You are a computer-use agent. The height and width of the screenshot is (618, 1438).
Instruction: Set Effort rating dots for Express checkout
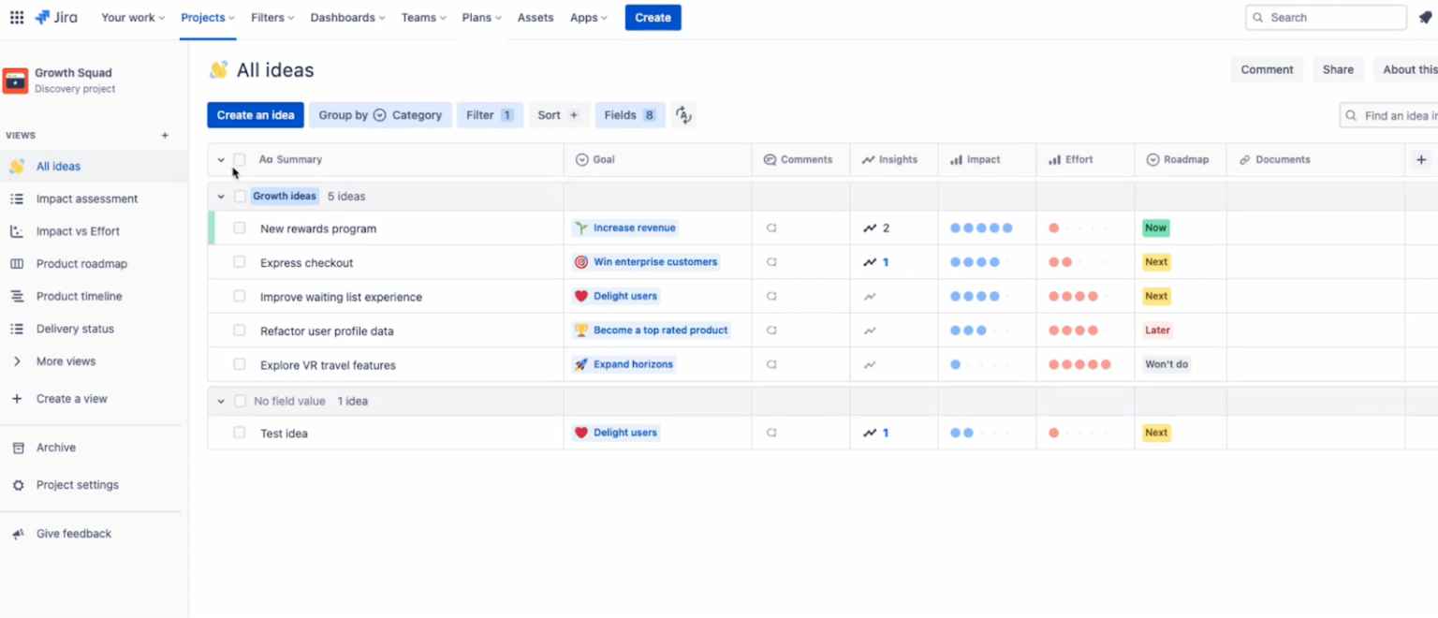point(1083,262)
